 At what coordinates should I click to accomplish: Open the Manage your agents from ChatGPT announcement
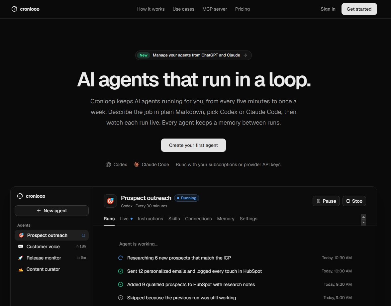(193, 55)
